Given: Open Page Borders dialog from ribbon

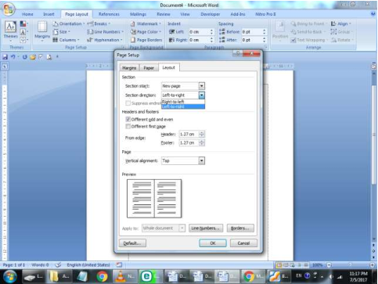Looking at the screenshot, I should 146,40.
